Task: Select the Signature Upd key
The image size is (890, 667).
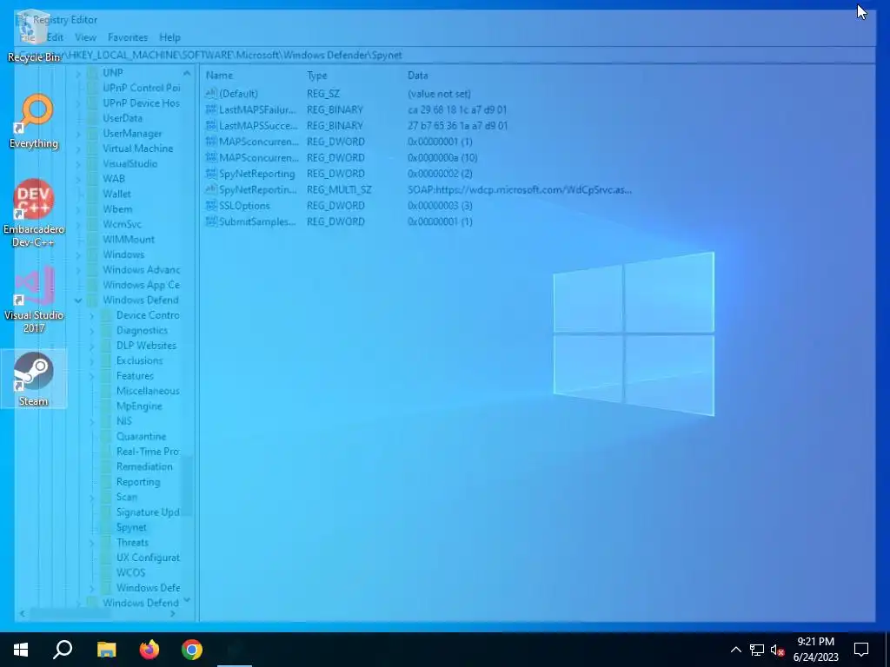Action: pyautogui.click(x=148, y=512)
